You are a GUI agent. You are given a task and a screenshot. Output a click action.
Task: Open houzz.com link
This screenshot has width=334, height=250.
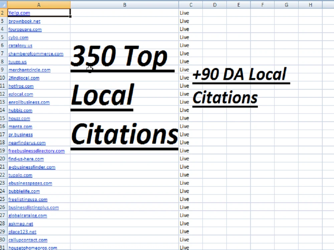[x=19, y=119]
